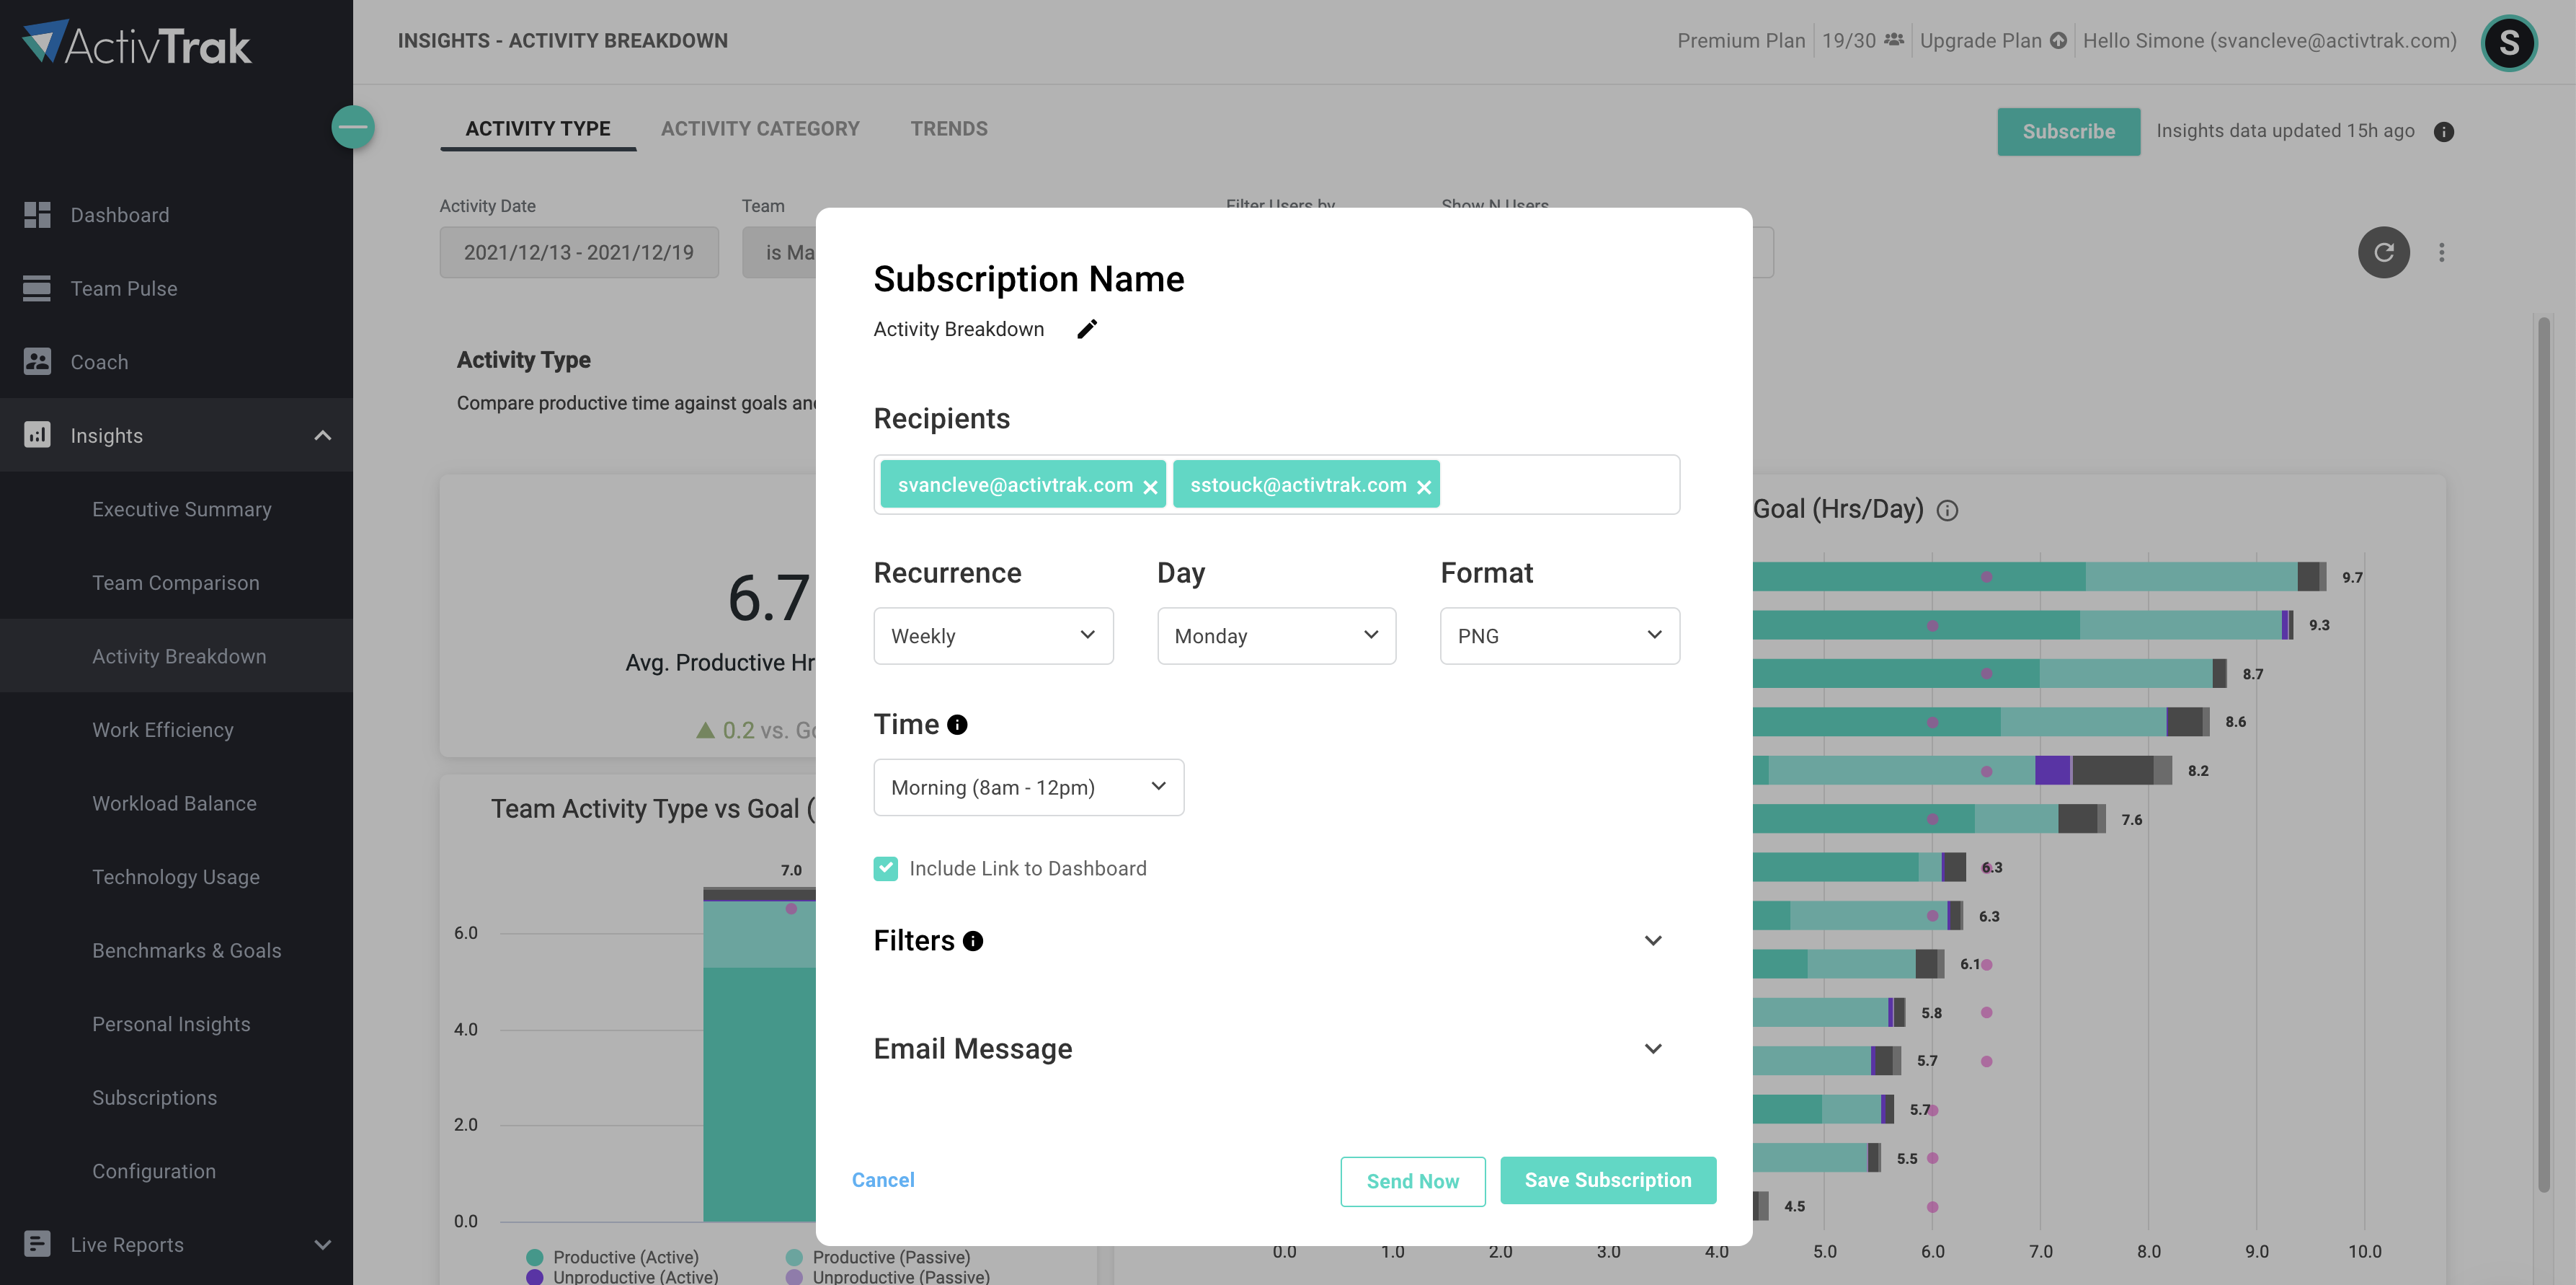
Task: Open Workload Balance in sidebar
Action: 174,803
